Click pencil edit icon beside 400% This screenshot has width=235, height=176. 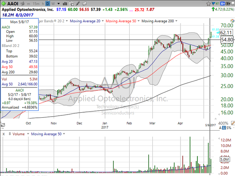233,123
